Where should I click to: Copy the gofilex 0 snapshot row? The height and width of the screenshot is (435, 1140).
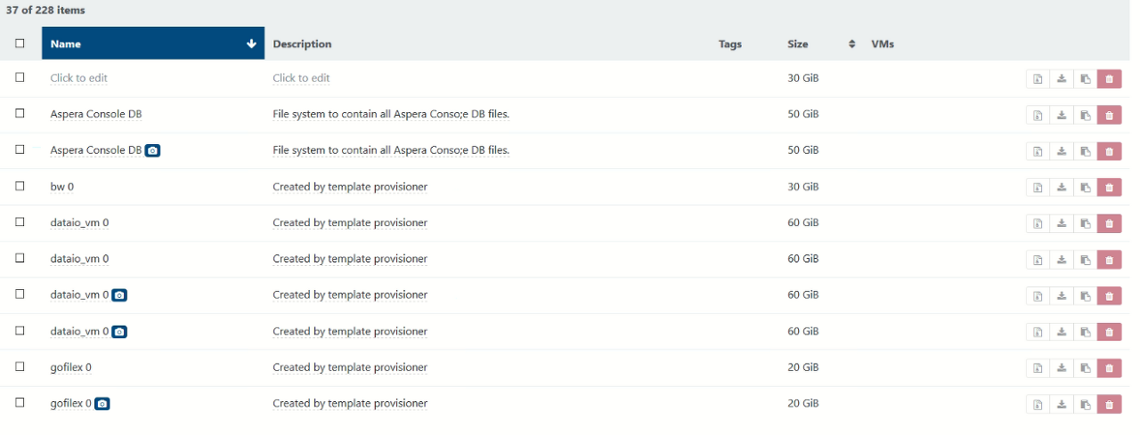[x=1085, y=405]
